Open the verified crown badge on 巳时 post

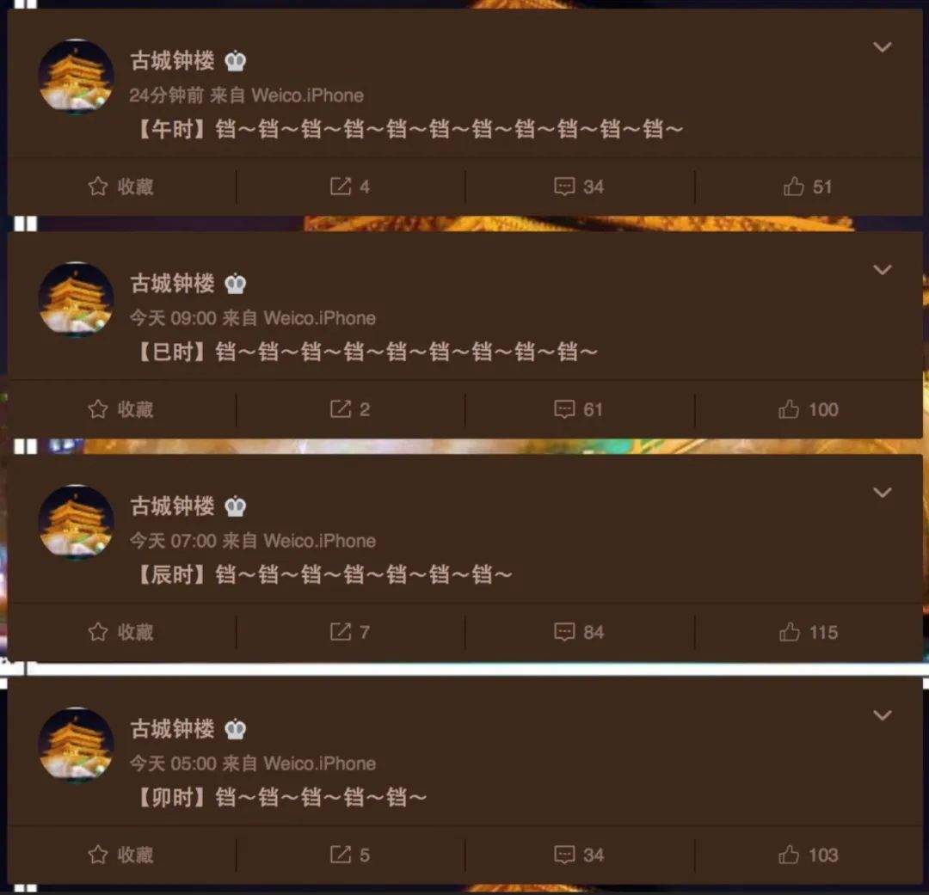click(235, 284)
